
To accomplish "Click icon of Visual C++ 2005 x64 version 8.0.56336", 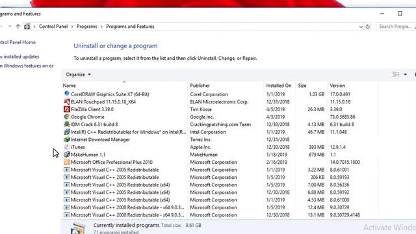I will pyautogui.click(x=66, y=185).
